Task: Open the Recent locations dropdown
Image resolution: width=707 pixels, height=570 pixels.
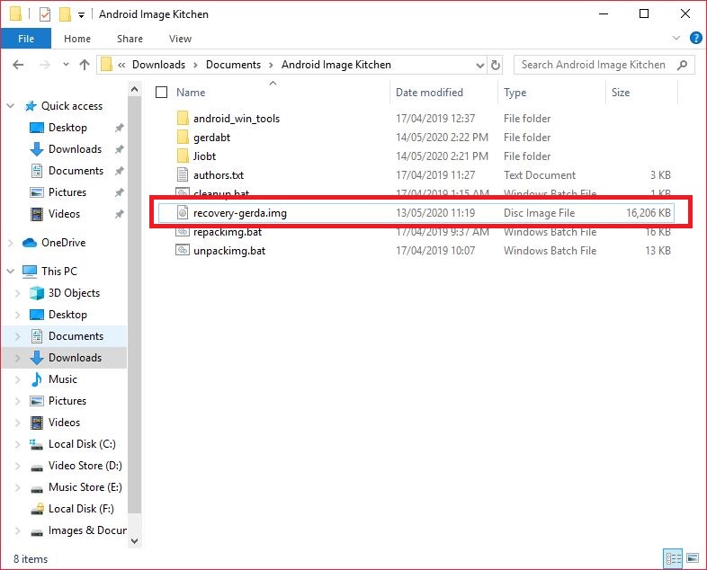Action: coord(67,65)
